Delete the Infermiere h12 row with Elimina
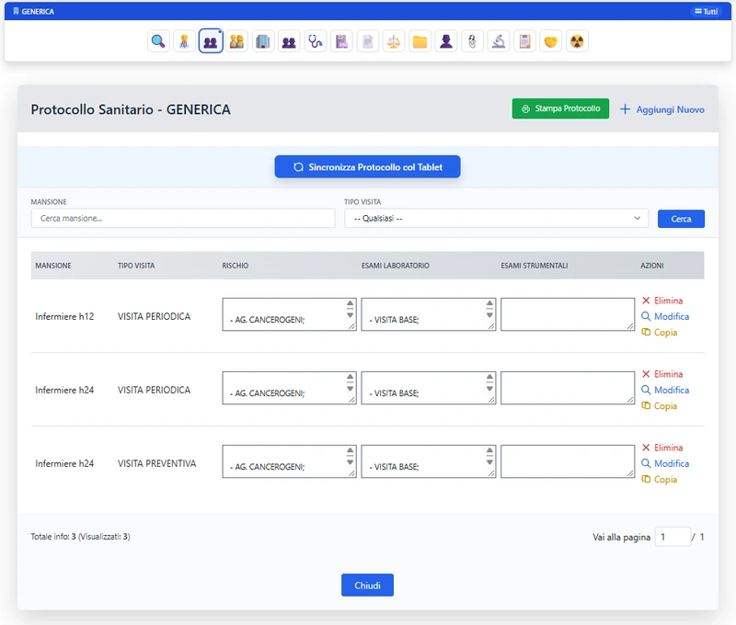Image resolution: width=736 pixels, height=625 pixels. tap(662, 301)
